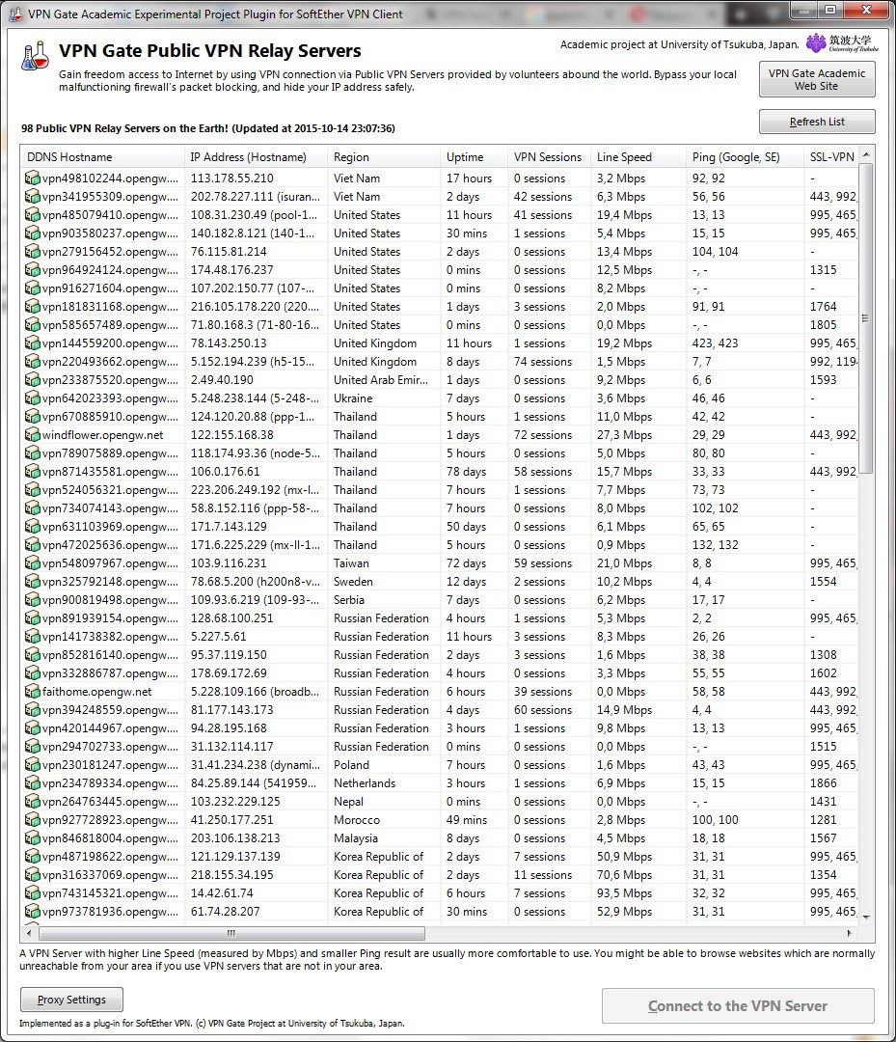Viewport: 896px width, 1042px height.
Task: Click the VPN Gate flask logo icon
Action: 35,56
